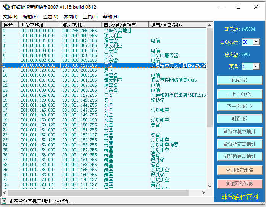Go to previous page with 上一页 button
266x207 pixels.
[239, 94]
